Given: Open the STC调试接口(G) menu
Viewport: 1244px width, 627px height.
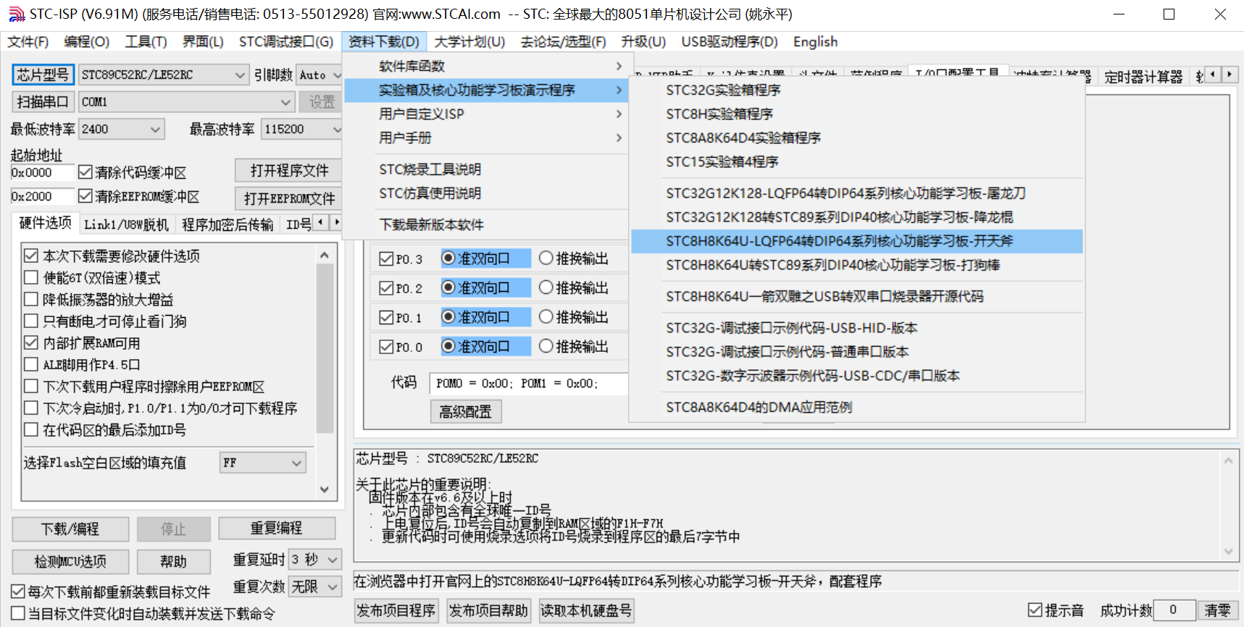Looking at the screenshot, I should [286, 42].
